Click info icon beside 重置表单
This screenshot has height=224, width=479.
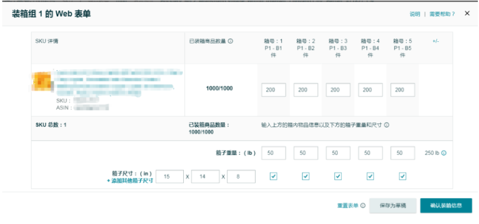(x=363, y=205)
